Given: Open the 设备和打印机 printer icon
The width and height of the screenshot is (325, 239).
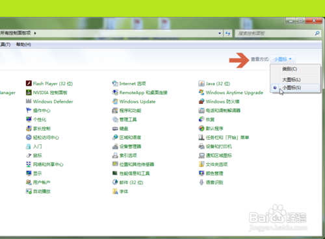Looking at the screenshot, I should click(201, 146).
